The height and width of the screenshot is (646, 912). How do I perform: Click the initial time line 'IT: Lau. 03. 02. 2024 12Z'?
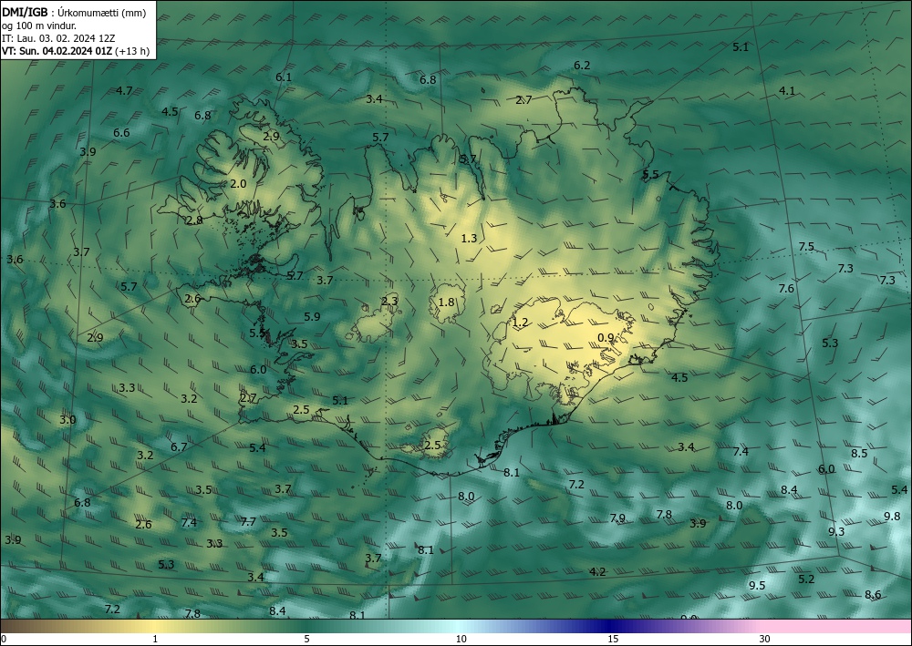point(58,38)
